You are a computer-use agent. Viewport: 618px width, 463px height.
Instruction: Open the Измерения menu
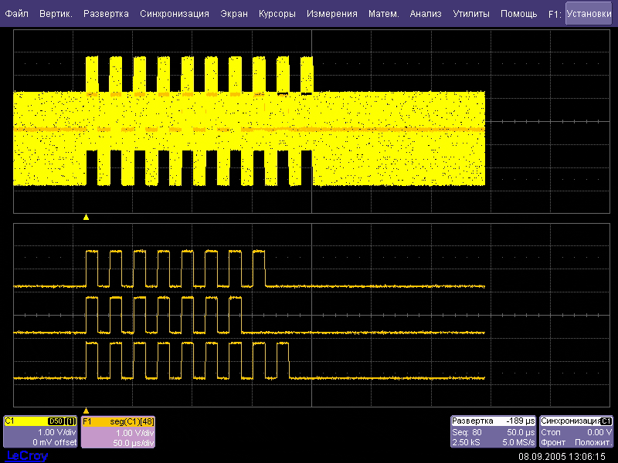(x=332, y=14)
